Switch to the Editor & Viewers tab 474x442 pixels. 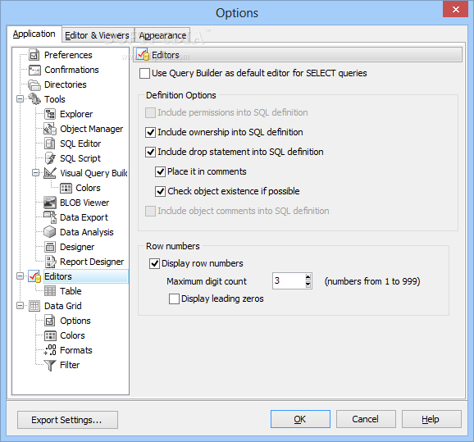[97, 35]
